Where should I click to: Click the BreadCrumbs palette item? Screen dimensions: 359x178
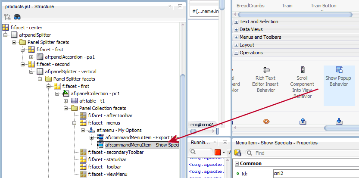tap(250, 6)
